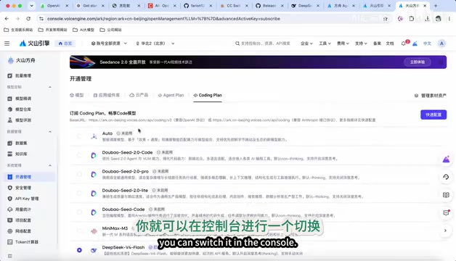The width and height of the screenshot is (456, 261).
Task: Open the 华北2（北京）region dropdown
Action: pyautogui.click(x=155, y=43)
